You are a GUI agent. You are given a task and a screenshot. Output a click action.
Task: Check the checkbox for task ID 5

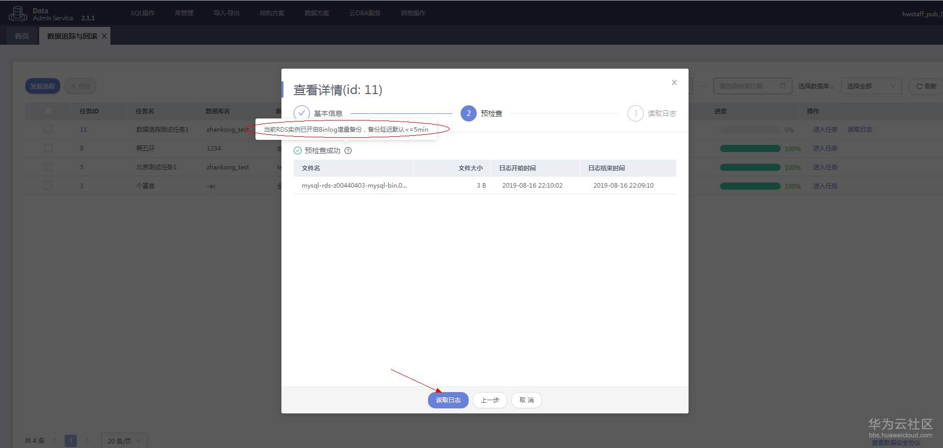coord(48,167)
